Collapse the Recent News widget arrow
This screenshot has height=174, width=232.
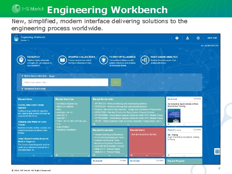point(34,156)
